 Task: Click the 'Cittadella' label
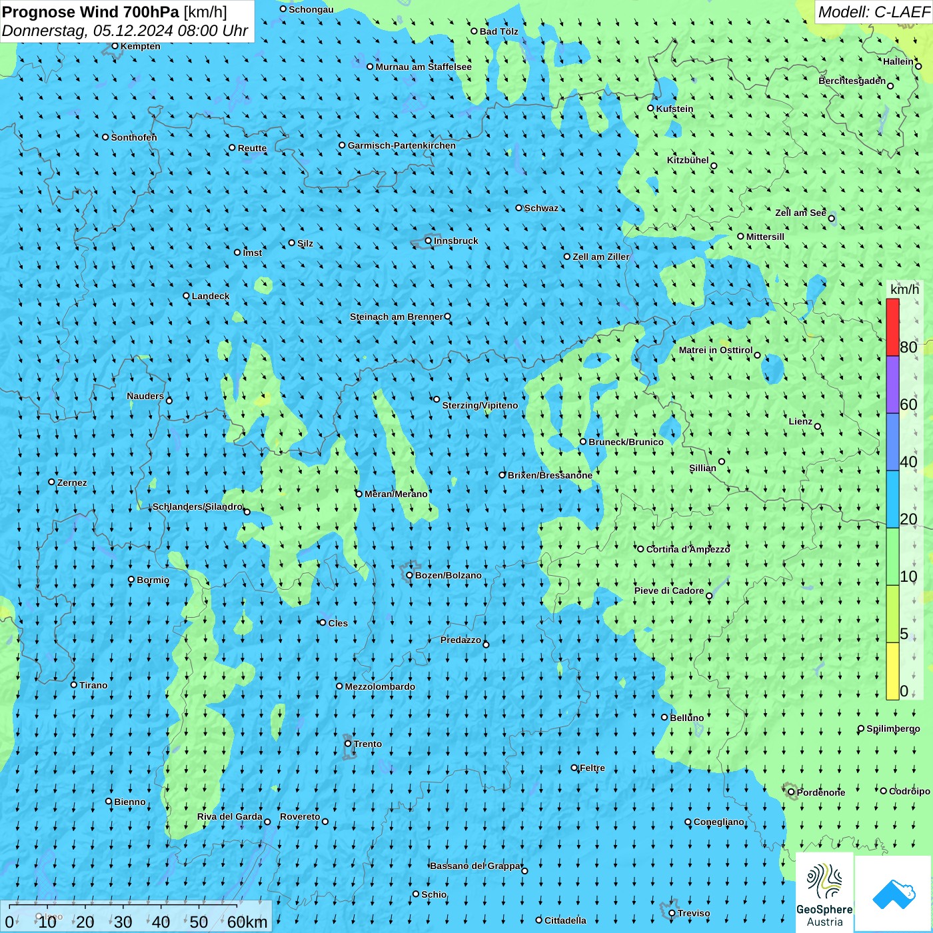pos(565,920)
